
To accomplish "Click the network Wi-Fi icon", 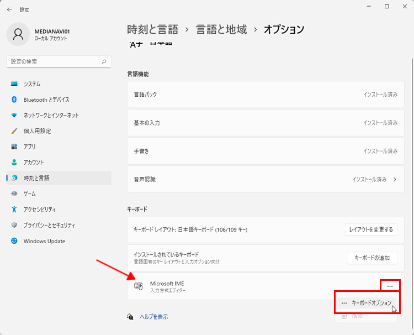I will pyautogui.click(x=14, y=116).
